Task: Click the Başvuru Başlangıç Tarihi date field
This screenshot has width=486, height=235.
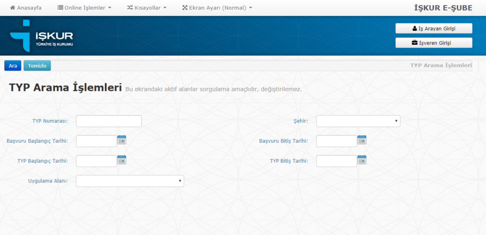Action: (96, 141)
